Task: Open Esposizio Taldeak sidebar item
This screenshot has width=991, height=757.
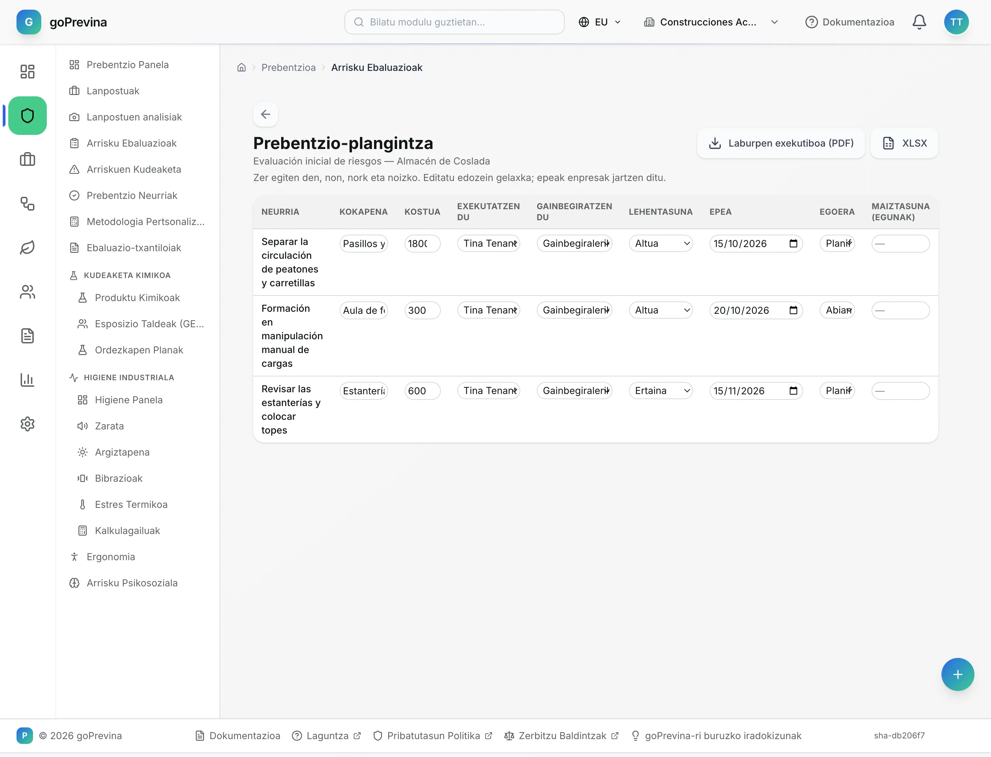Action: pos(141,324)
